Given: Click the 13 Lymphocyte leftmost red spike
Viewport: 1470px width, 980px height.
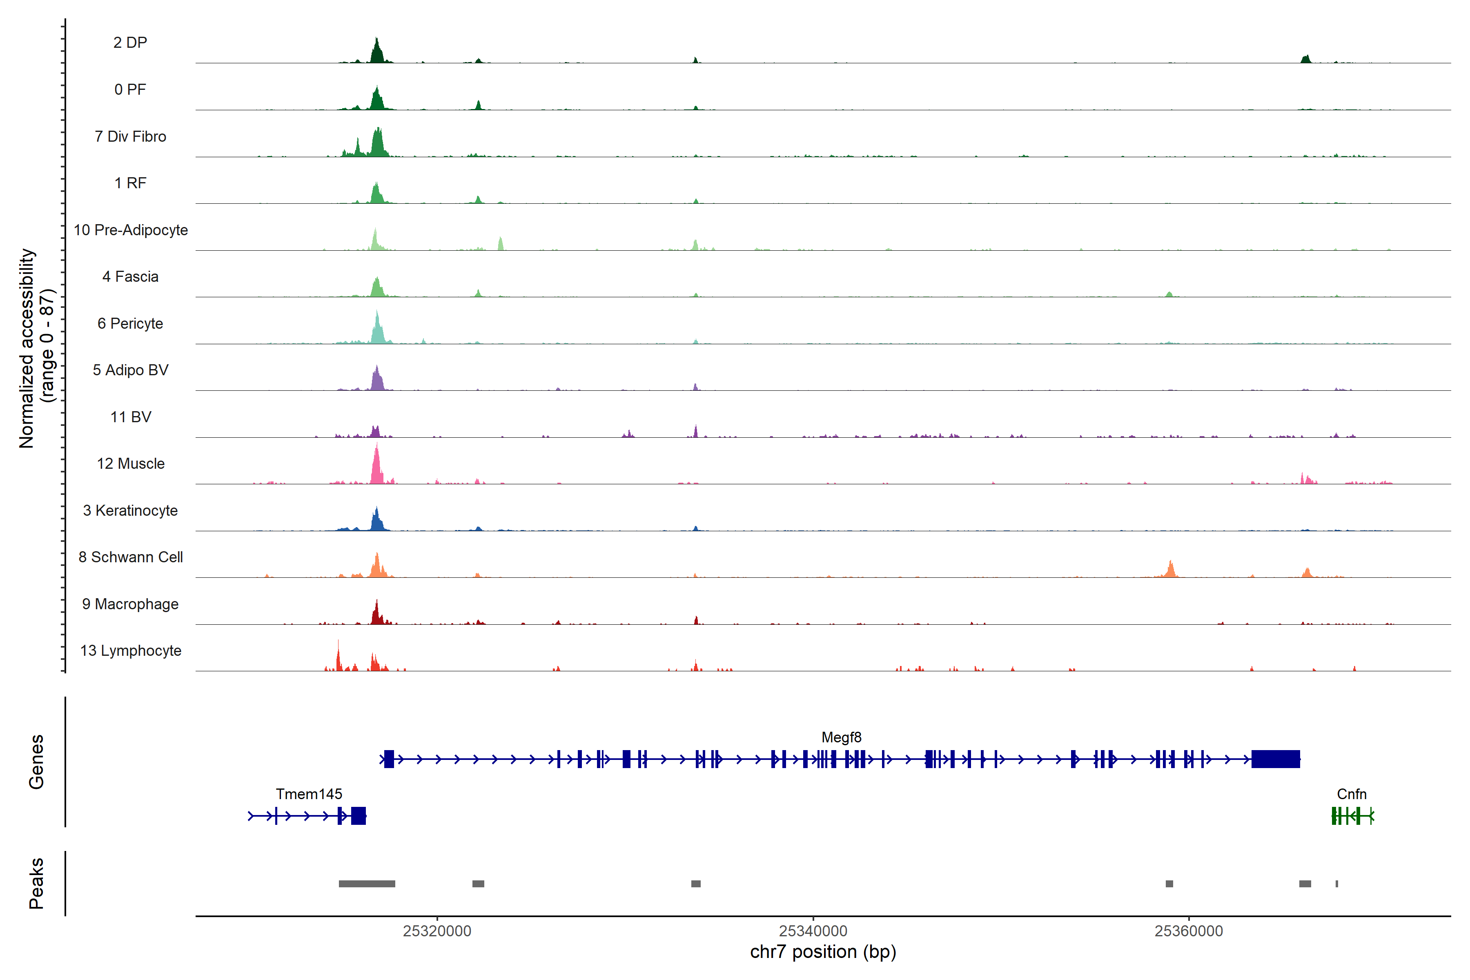Looking at the screenshot, I should (338, 657).
